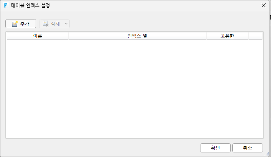
Task: Click the delete-table icon beside 삭제
Action: point(46,24)
